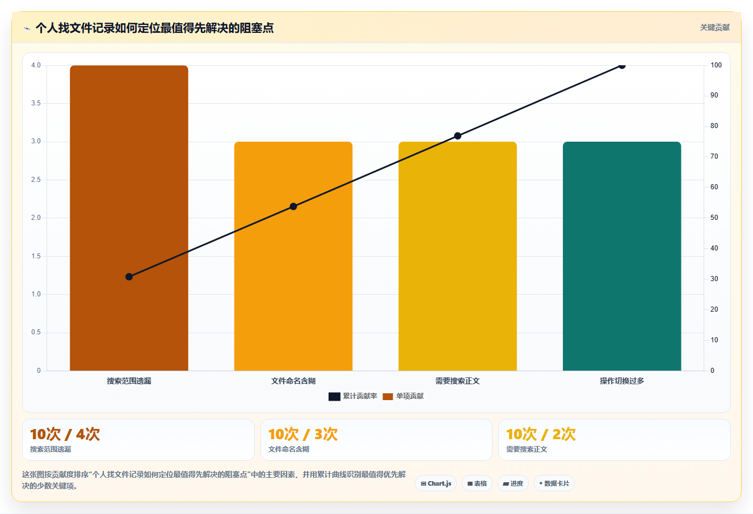Click the cumulative line point above 搜索范围遗漏
The height and width of the screenshot is (514, 753).
(x=129, y=277)
